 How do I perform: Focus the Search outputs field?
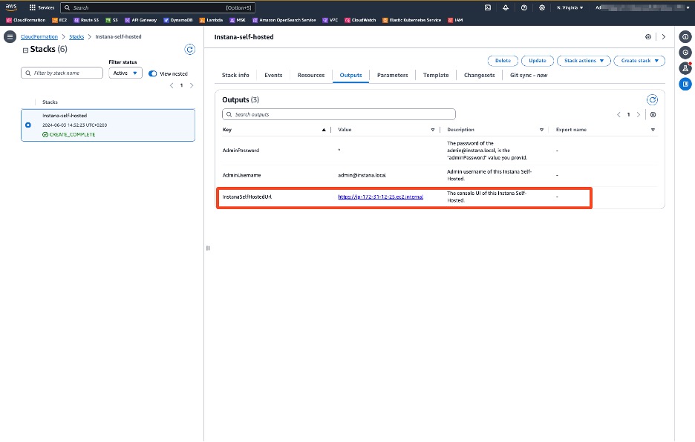coord(339,114)
